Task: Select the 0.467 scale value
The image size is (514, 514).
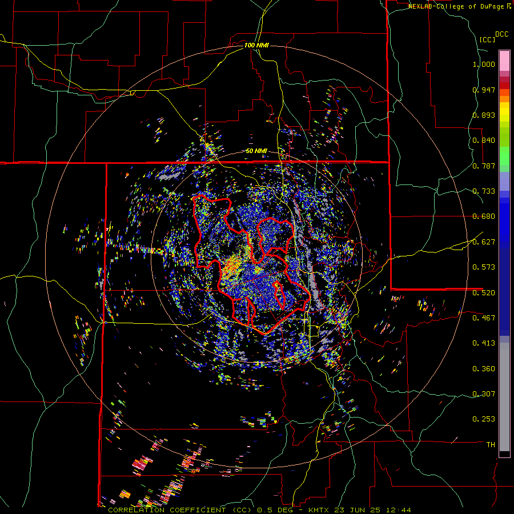Action: [484, 318]
